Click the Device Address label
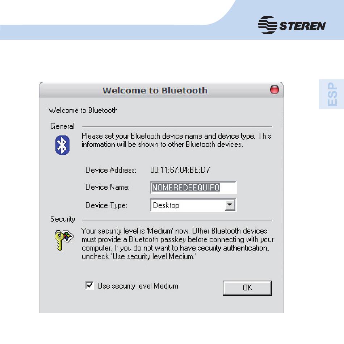Viewport: 344px width, 344px height. (111, 170)
